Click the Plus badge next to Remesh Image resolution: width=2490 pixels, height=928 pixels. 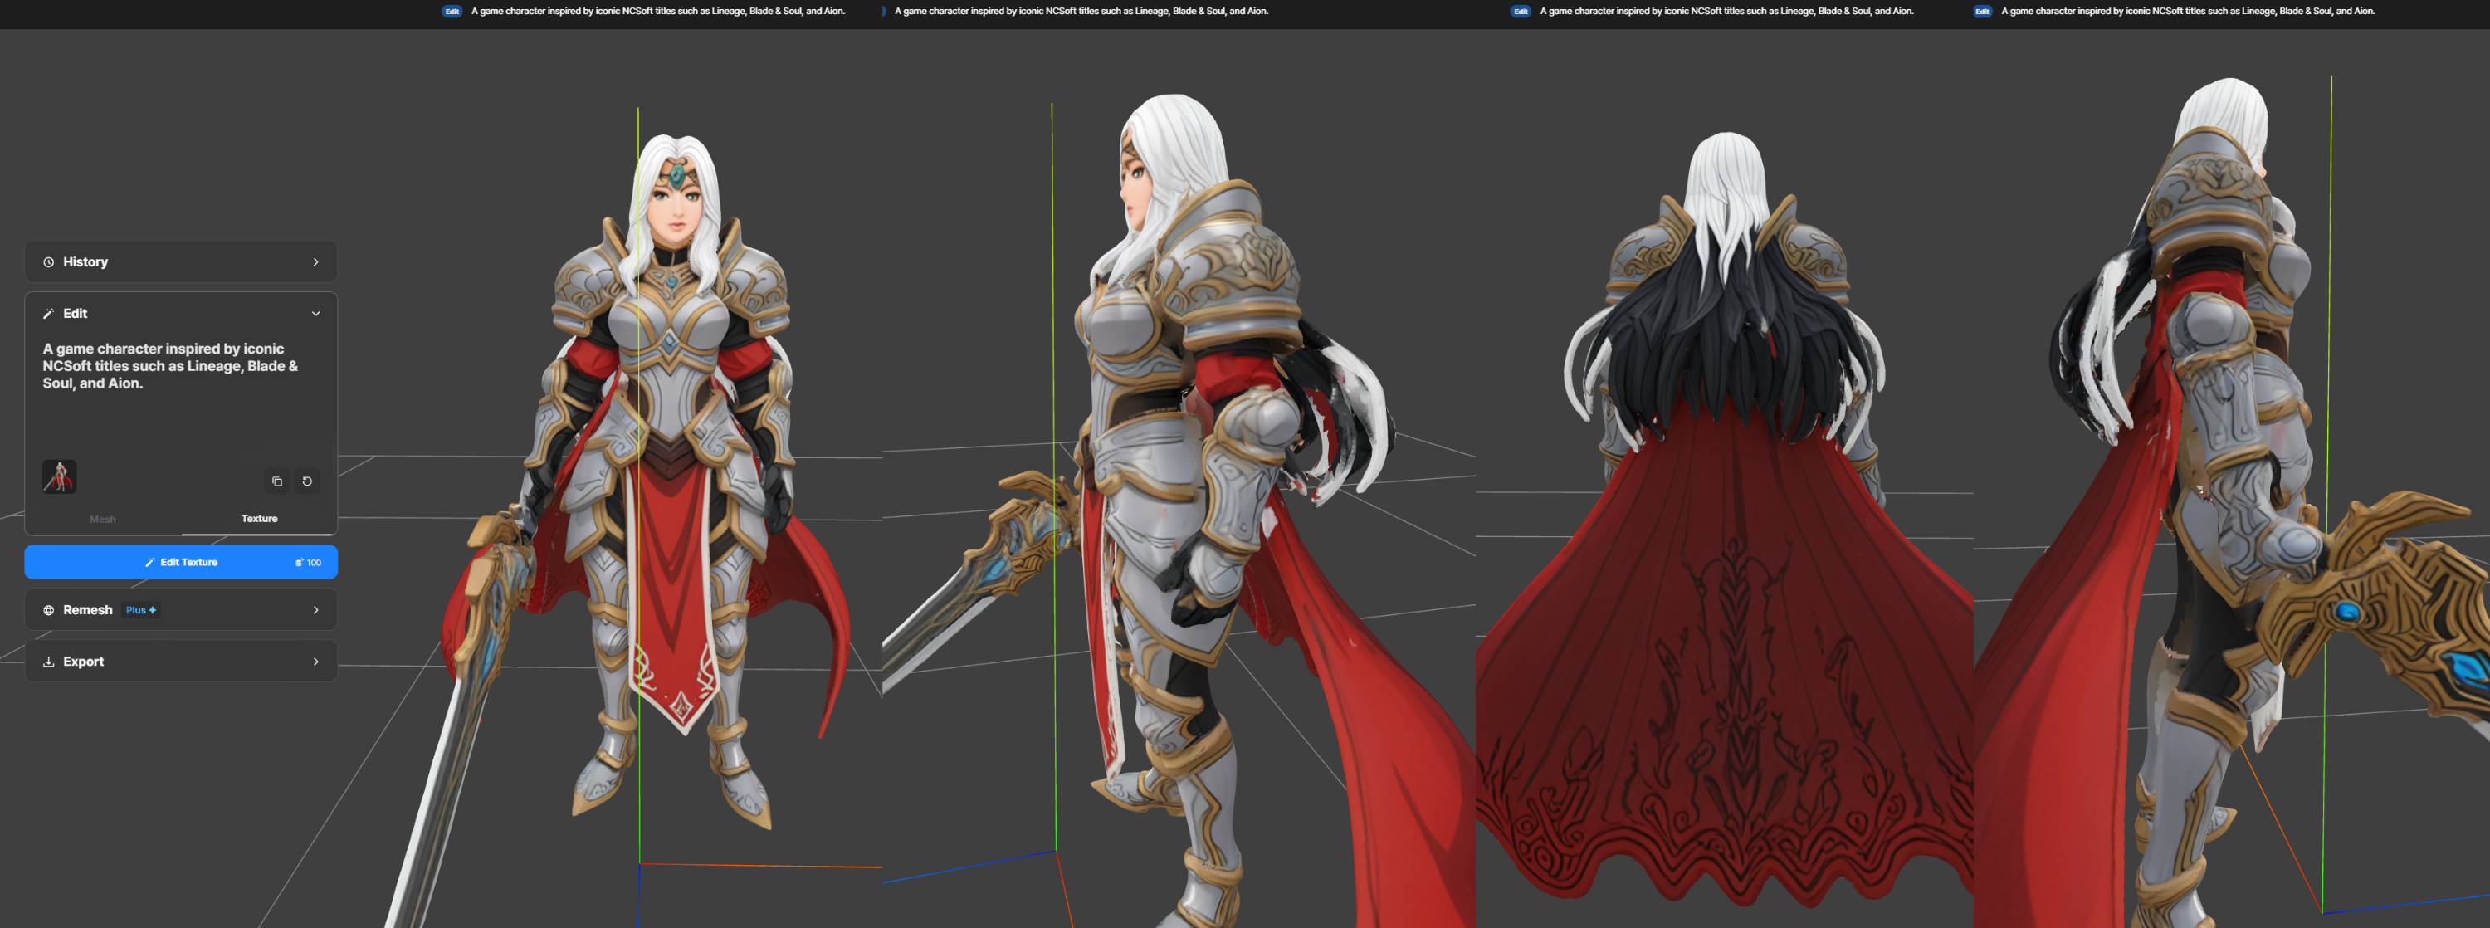pyautogui.click(x=141, y=610)
